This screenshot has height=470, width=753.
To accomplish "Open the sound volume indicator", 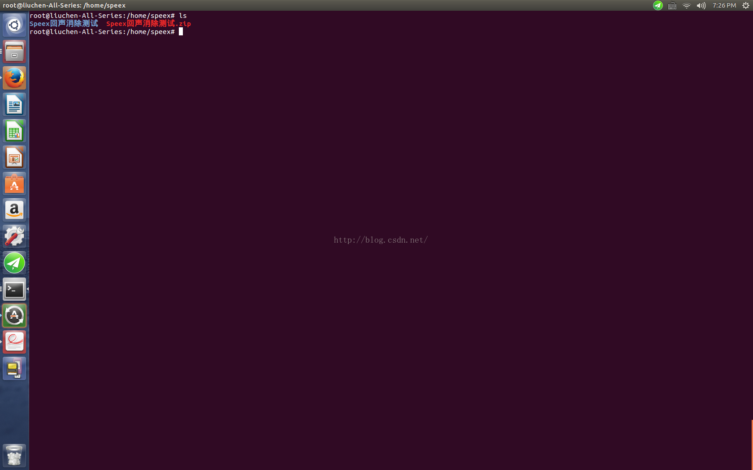I will pyautogui.click(x=701, y=5).
